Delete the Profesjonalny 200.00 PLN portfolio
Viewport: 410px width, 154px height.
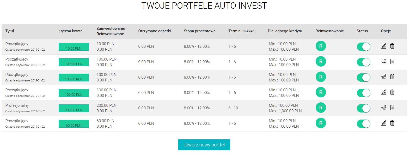pos(392,108)
